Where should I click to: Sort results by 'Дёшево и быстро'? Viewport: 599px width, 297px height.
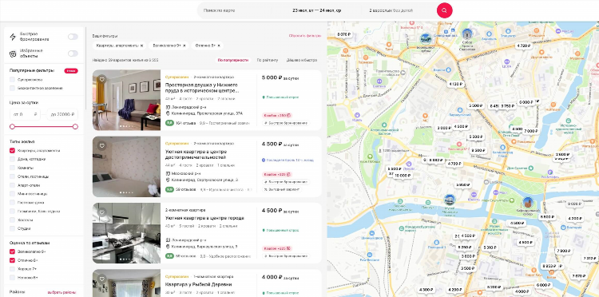pyautogui.click(x=302, y=60)
